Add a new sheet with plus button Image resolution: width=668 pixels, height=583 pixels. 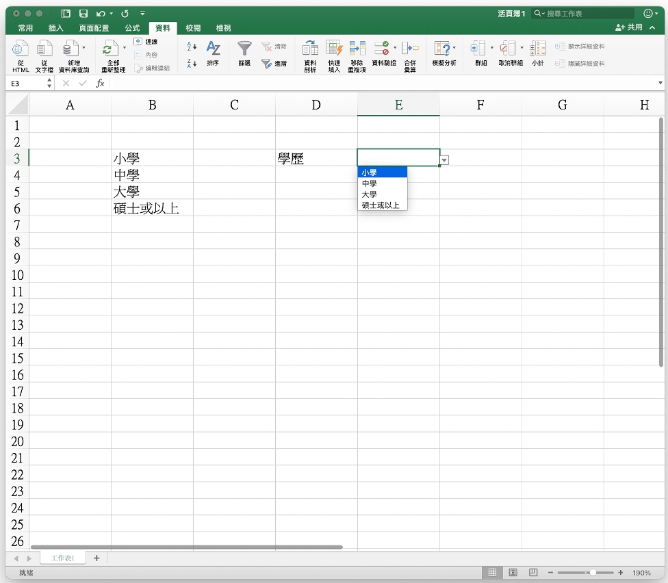pos(97,558)
